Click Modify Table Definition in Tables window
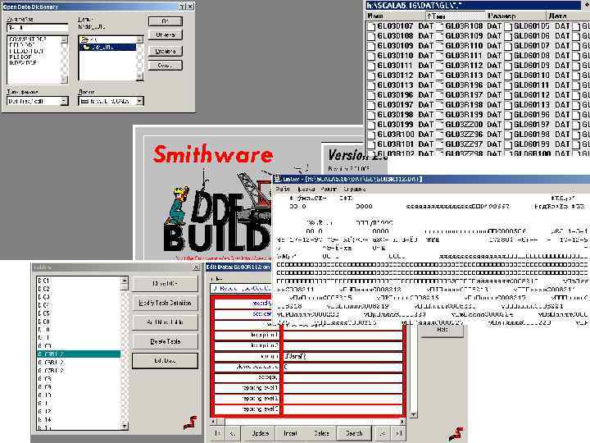590x443 pixels. 165,303
